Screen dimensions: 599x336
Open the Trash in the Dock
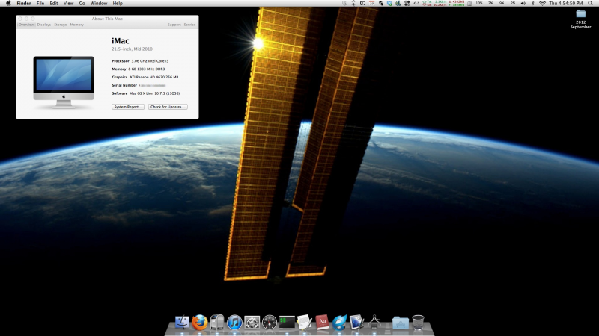pyautogui.click(x=418, y=323)
